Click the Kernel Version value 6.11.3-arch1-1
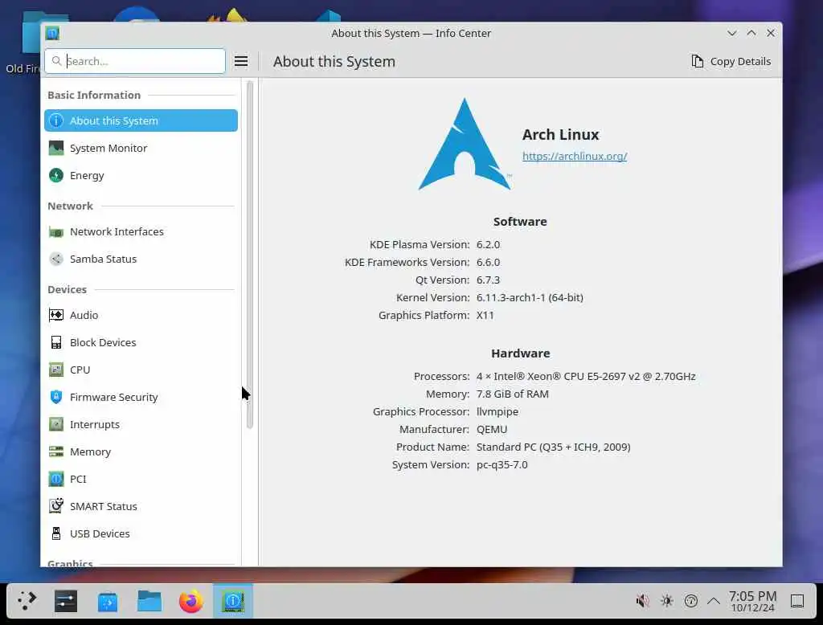Viewport: 823px width, 625px height. (530, 297)
